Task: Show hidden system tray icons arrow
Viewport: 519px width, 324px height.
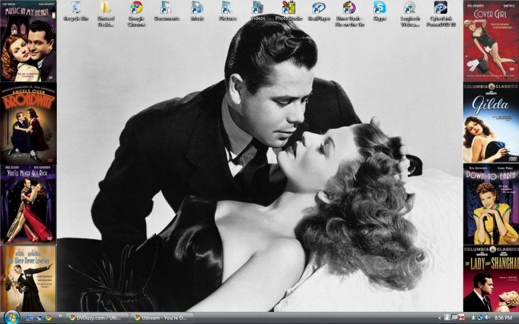Action: (x=439, y=318)
